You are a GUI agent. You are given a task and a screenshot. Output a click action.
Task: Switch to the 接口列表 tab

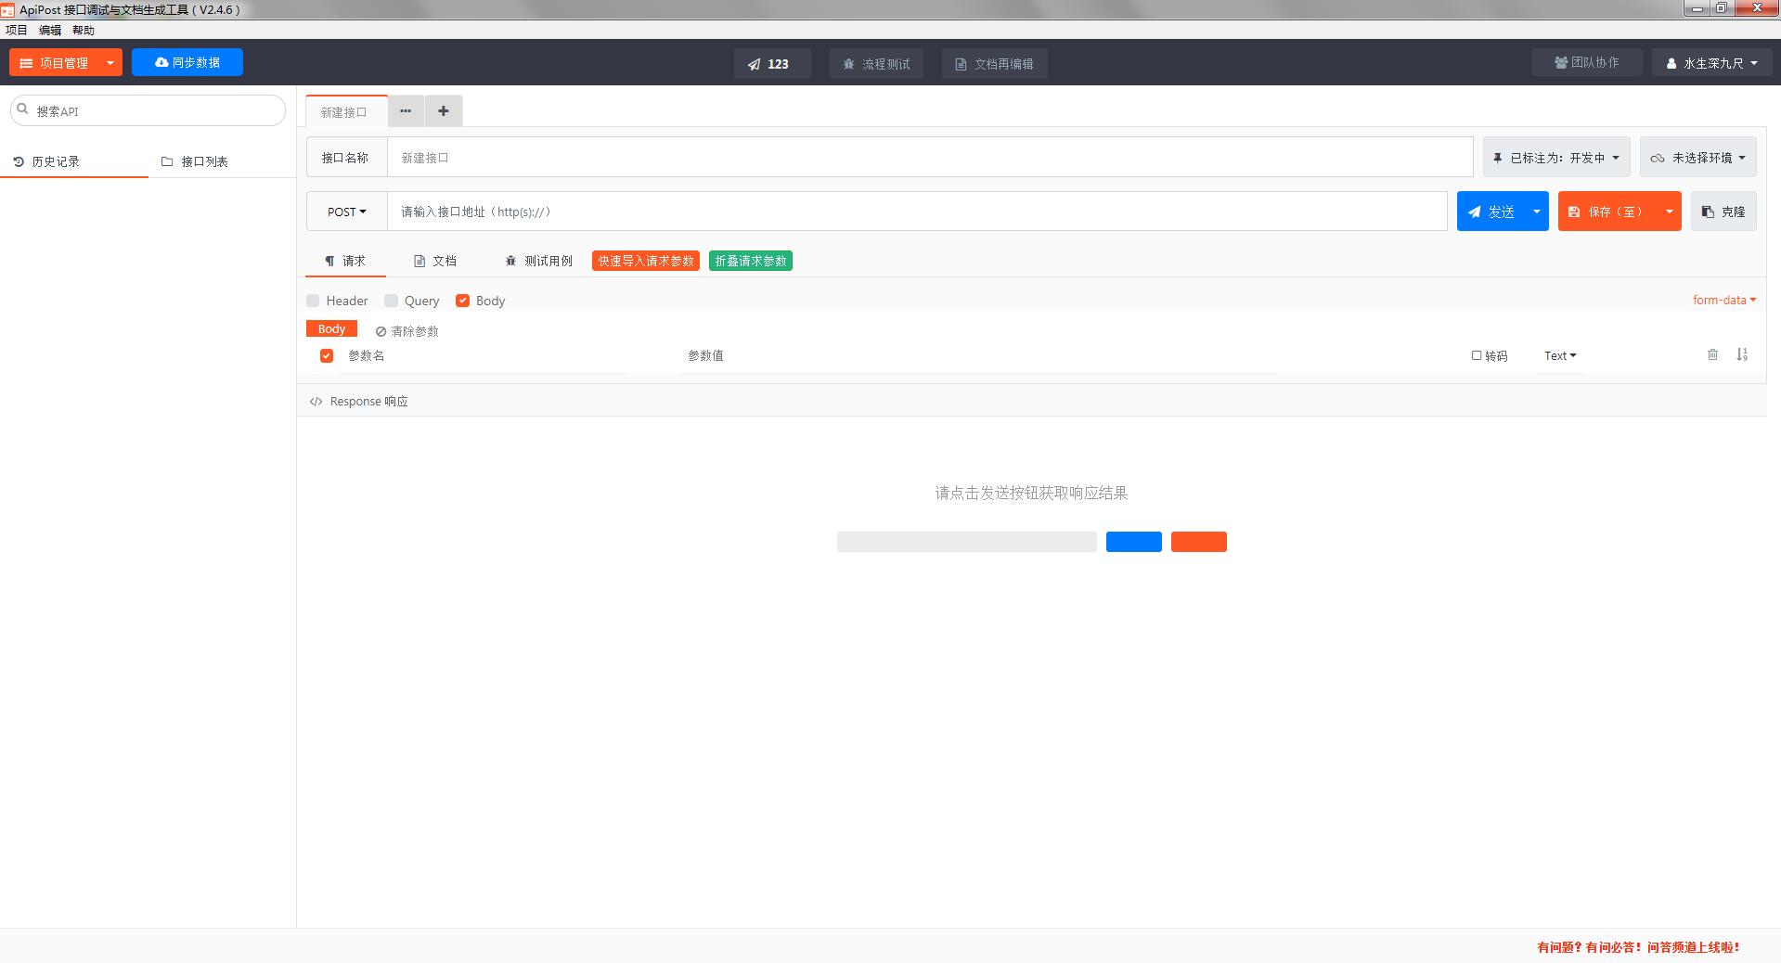coord(195,161)
